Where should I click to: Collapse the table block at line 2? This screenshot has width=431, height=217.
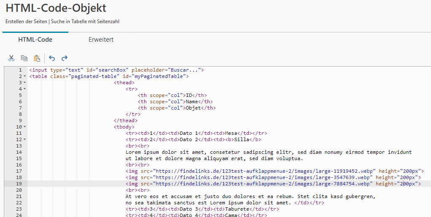[x=25, y=76]
